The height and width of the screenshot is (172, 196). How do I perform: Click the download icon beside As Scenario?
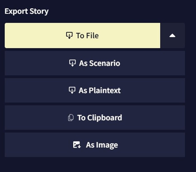(x=72, y=63)
